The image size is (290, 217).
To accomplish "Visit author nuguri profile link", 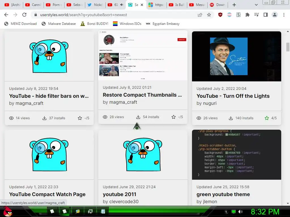I will tap(210, 103).
